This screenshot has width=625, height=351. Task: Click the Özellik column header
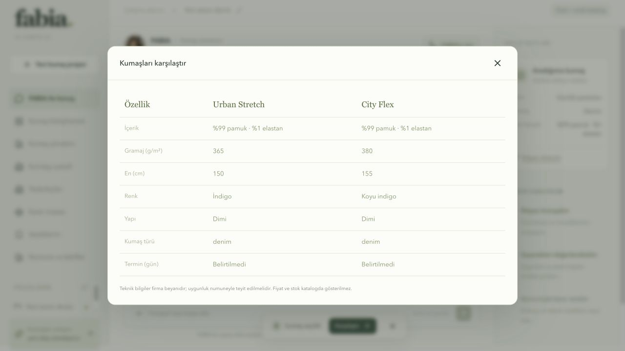coord(137,104)
